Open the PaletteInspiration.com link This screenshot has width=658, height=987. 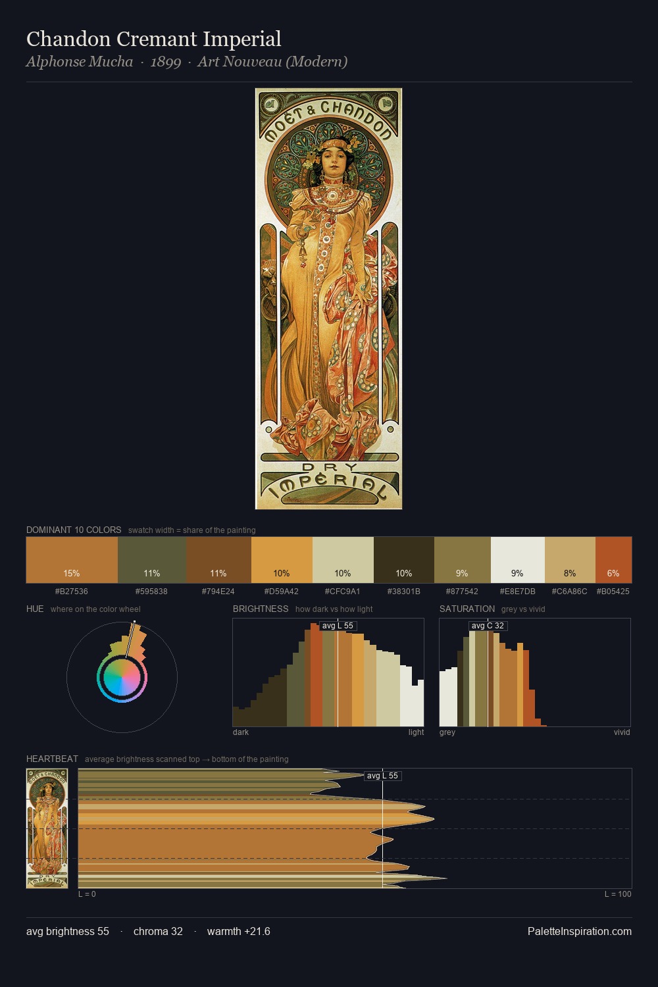[580, 932]
